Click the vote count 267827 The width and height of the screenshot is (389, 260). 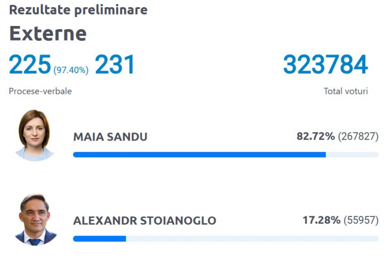tap(358, 136)
